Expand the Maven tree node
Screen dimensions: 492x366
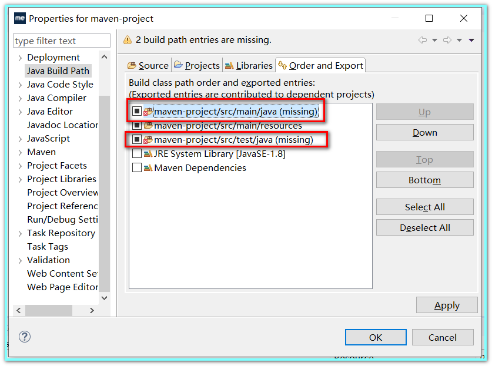[20, 152]
